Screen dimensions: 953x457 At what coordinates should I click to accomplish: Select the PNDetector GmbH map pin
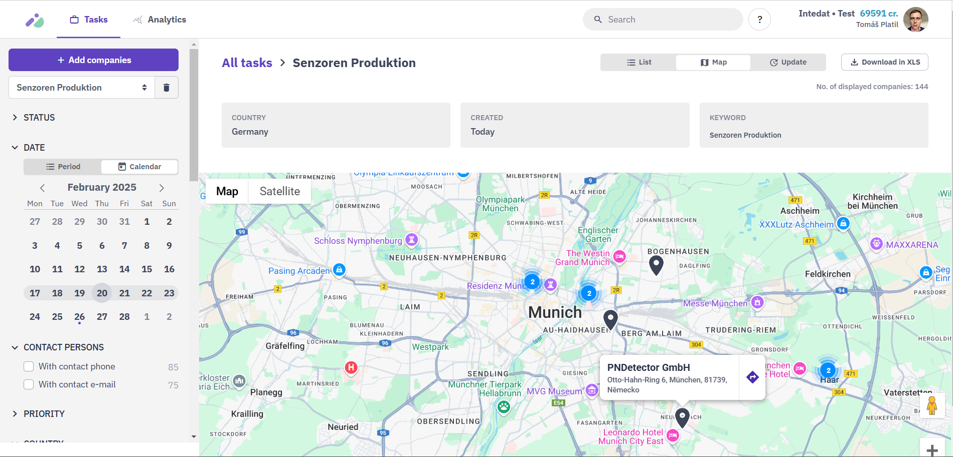click(682, 417)
